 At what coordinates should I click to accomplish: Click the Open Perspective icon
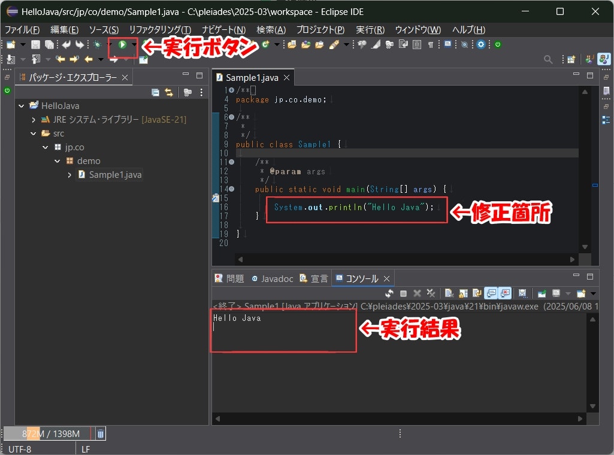[571, 59]
